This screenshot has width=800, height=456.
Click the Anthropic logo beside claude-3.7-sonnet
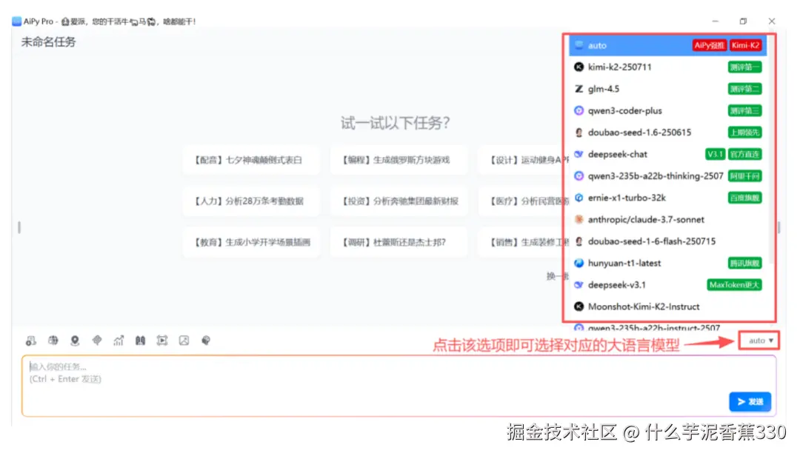pyautogui.click(x=579, y=219)
